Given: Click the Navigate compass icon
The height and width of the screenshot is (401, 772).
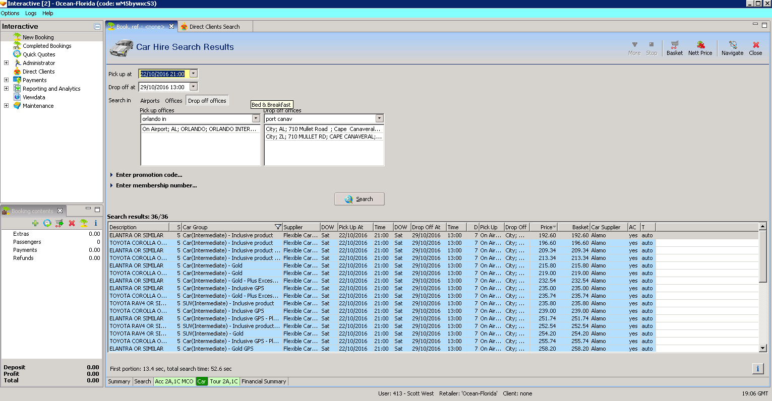Looking at the screenshot, I should point(732,45).
